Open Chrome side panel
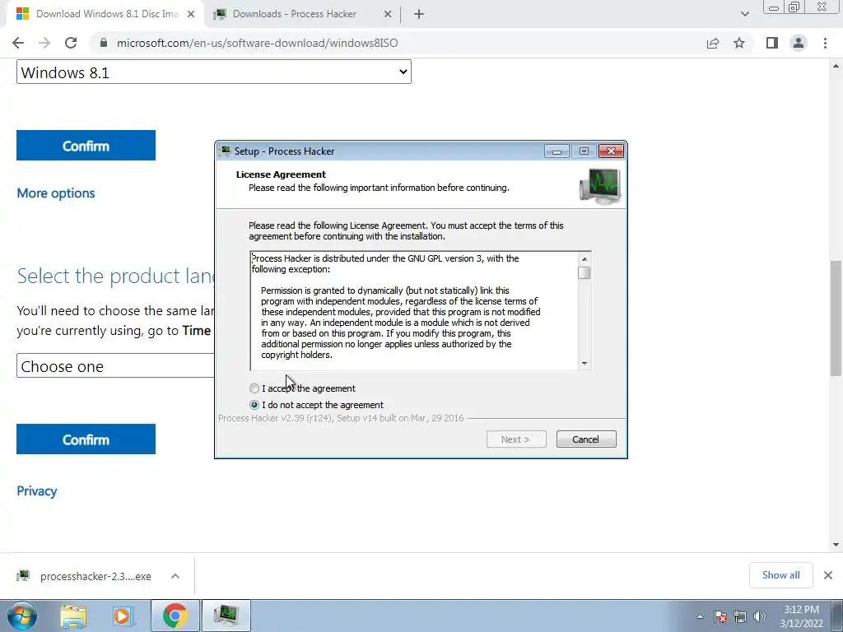 772,43
